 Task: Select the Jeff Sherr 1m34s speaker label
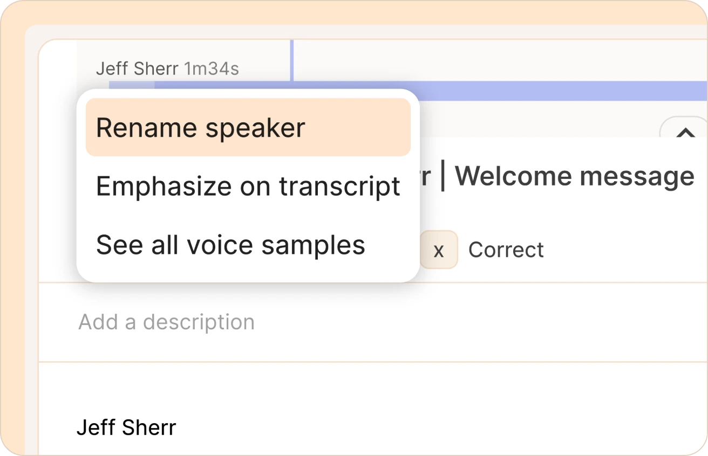pyautogui.click(x=167, y=69)
